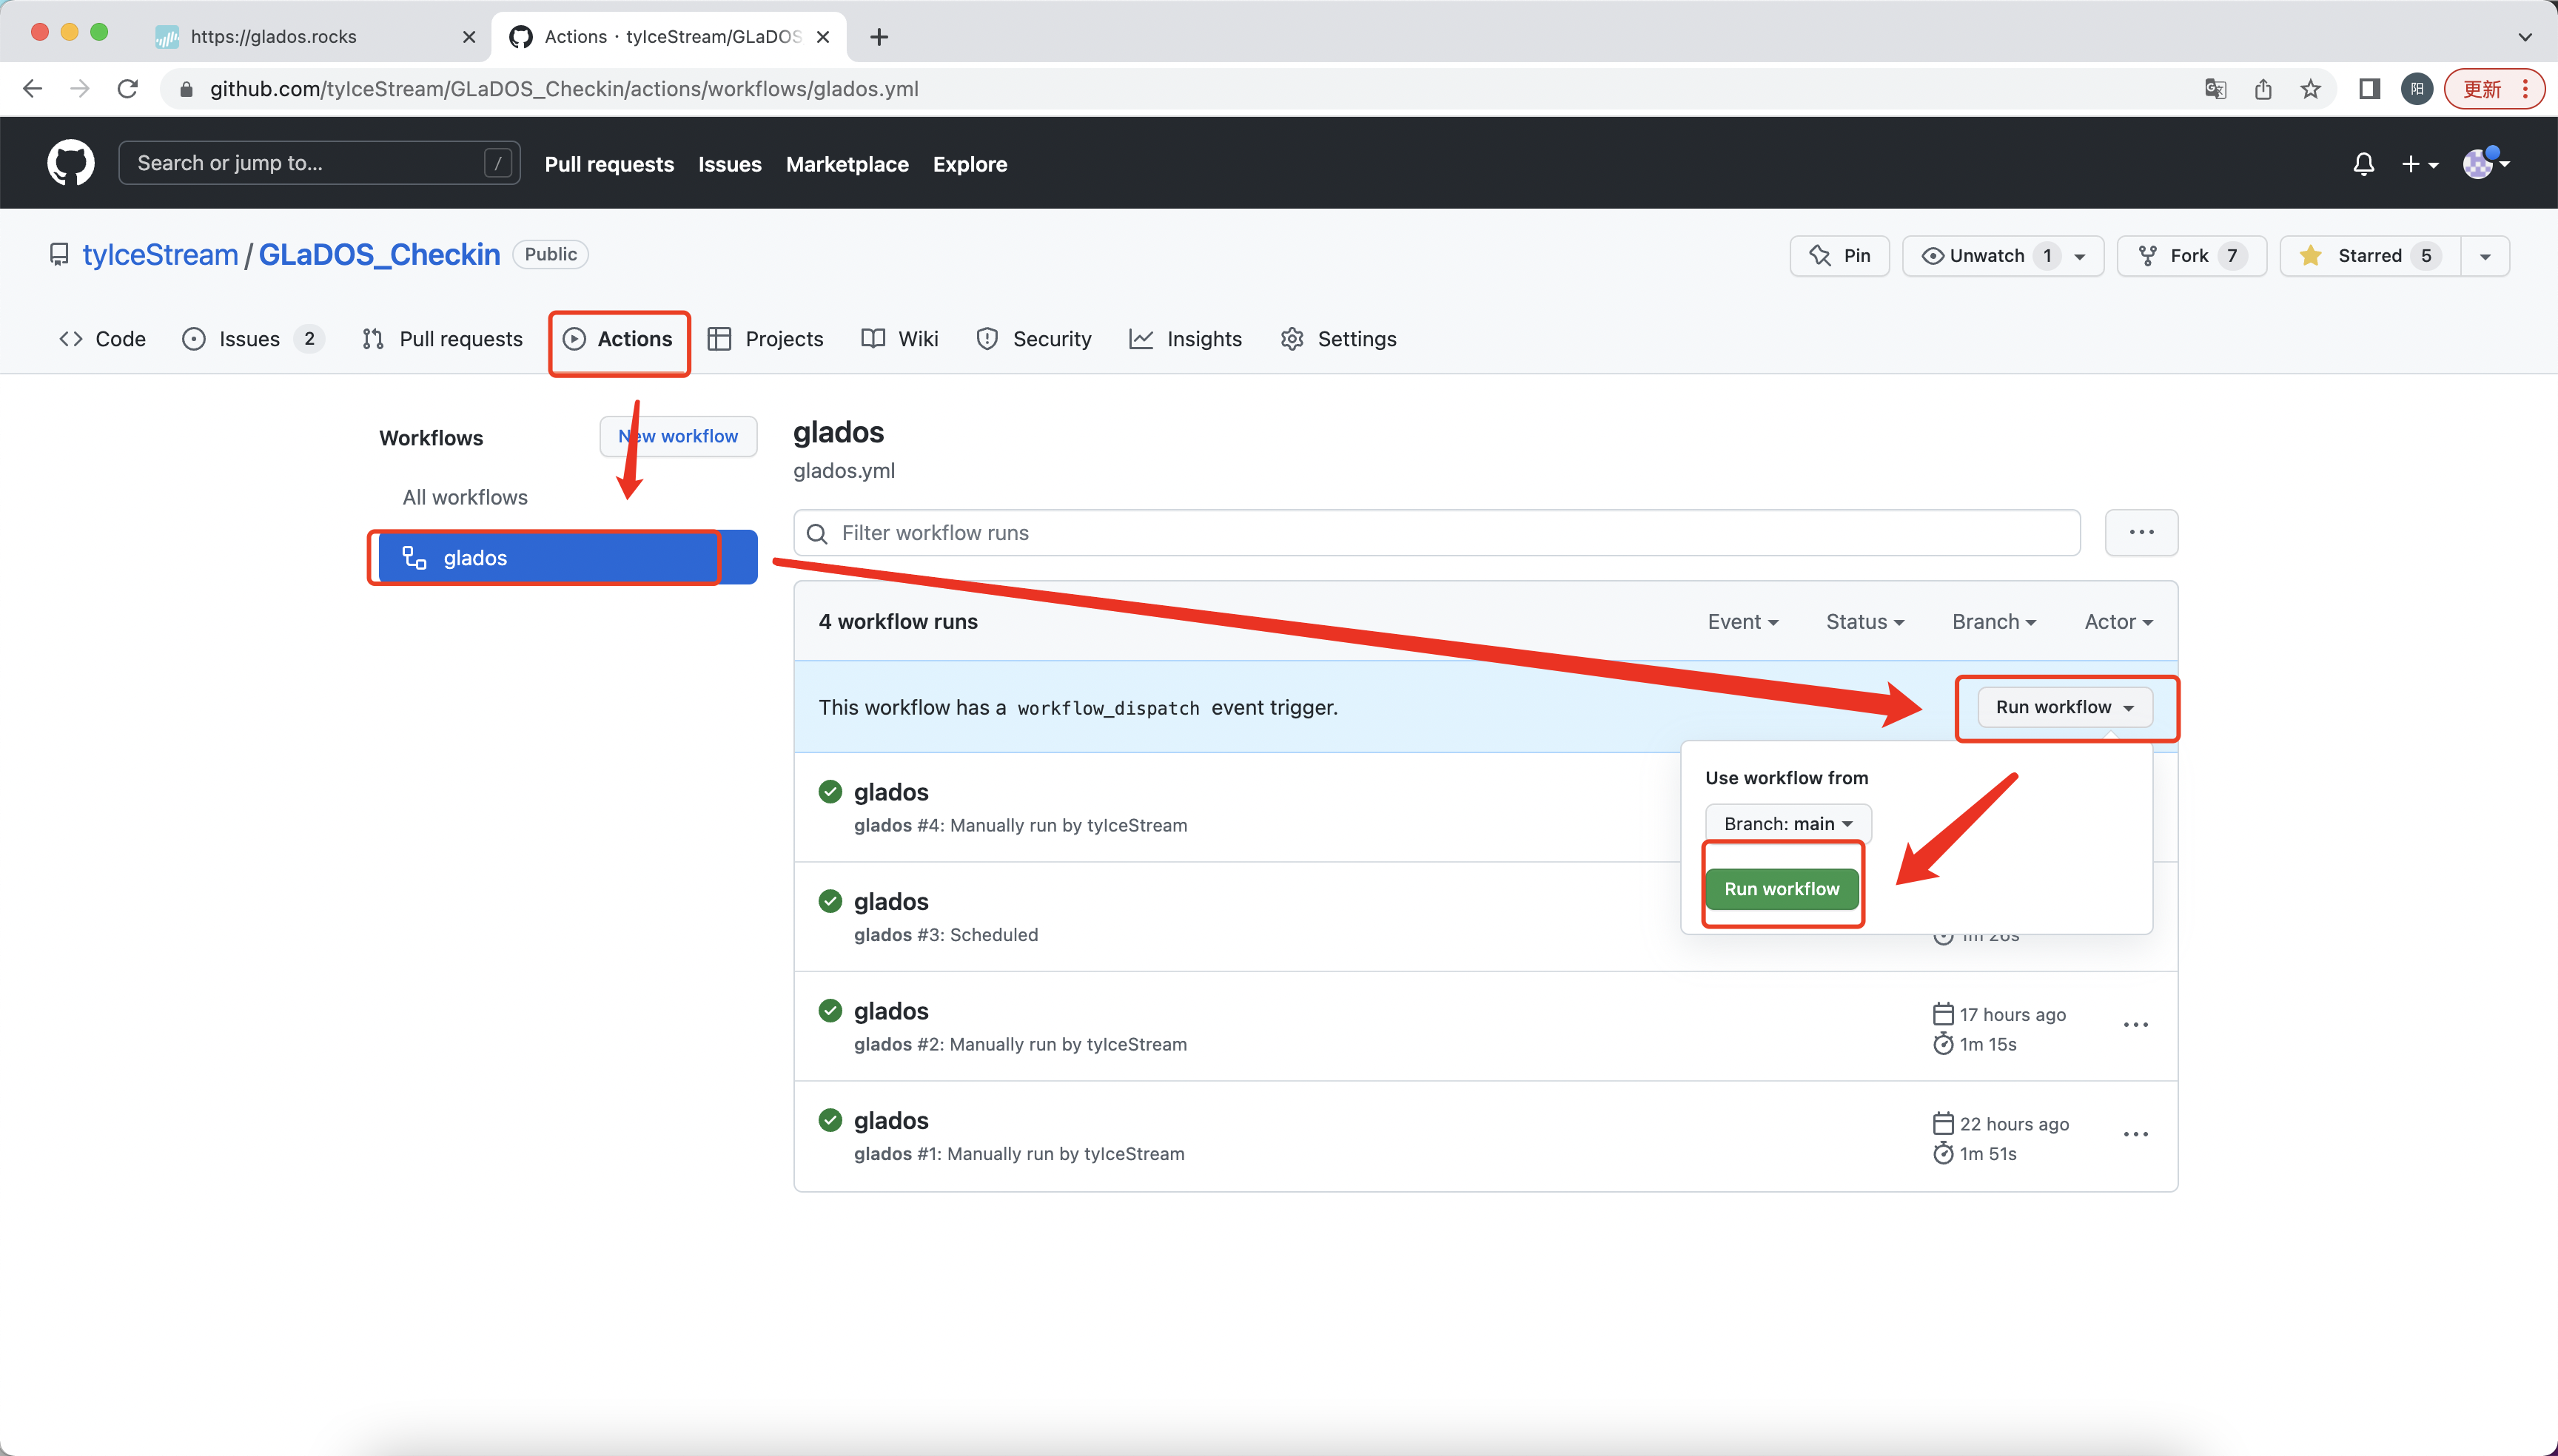The width and height of the screenshot is (2558, 1456).
Task: Open workflow options ellipsis beside filter
Action: pos(2141,533)
